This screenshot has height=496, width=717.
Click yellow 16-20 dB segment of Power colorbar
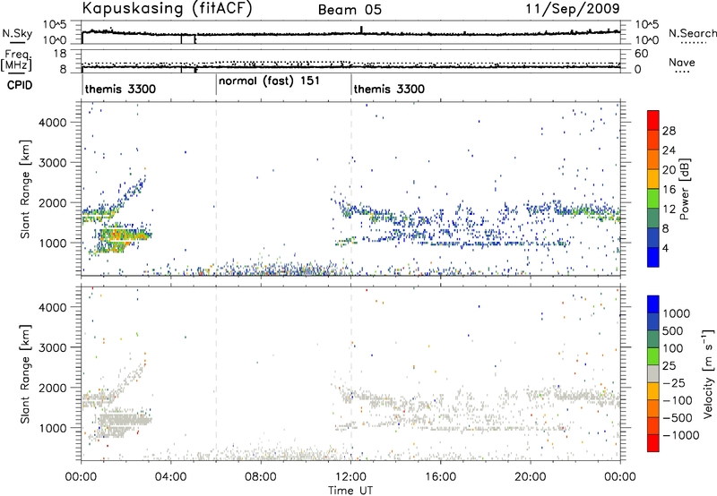pos(653,179)
